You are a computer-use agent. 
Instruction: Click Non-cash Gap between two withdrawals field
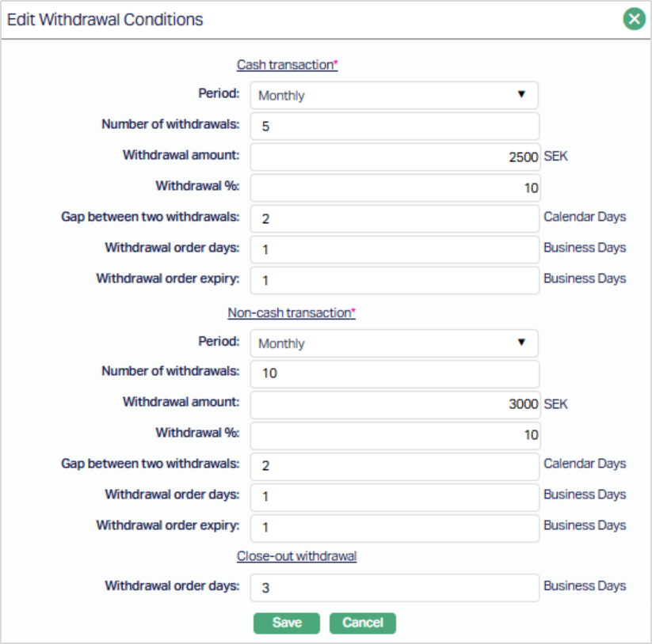coord(394,466)
